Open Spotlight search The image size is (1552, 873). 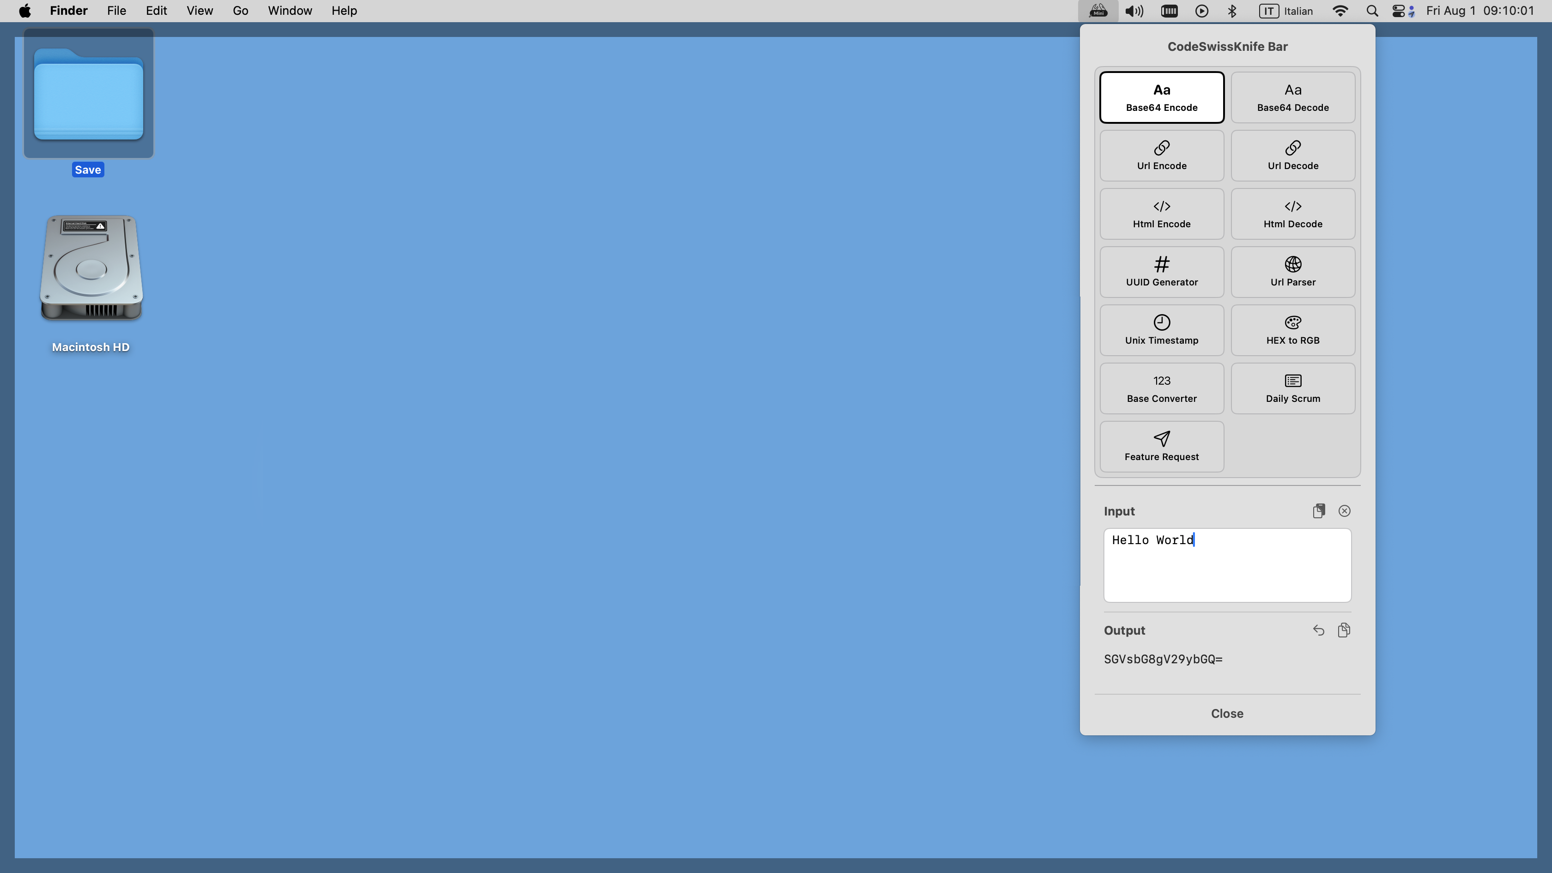tap(1372, 11)
